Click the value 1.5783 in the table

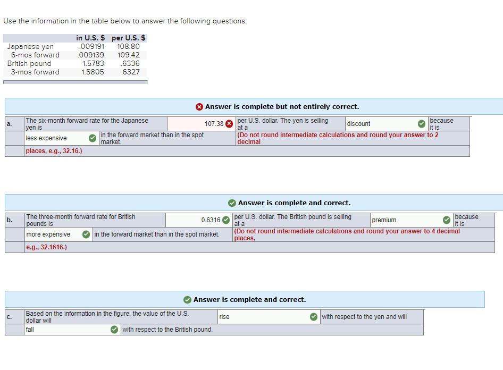[93, 63]
